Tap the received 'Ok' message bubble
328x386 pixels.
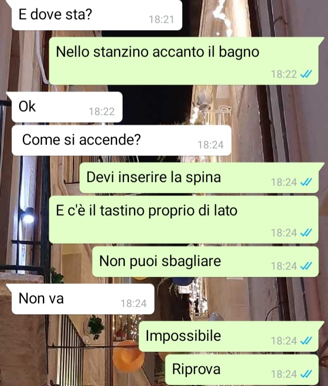pos(67,107)
